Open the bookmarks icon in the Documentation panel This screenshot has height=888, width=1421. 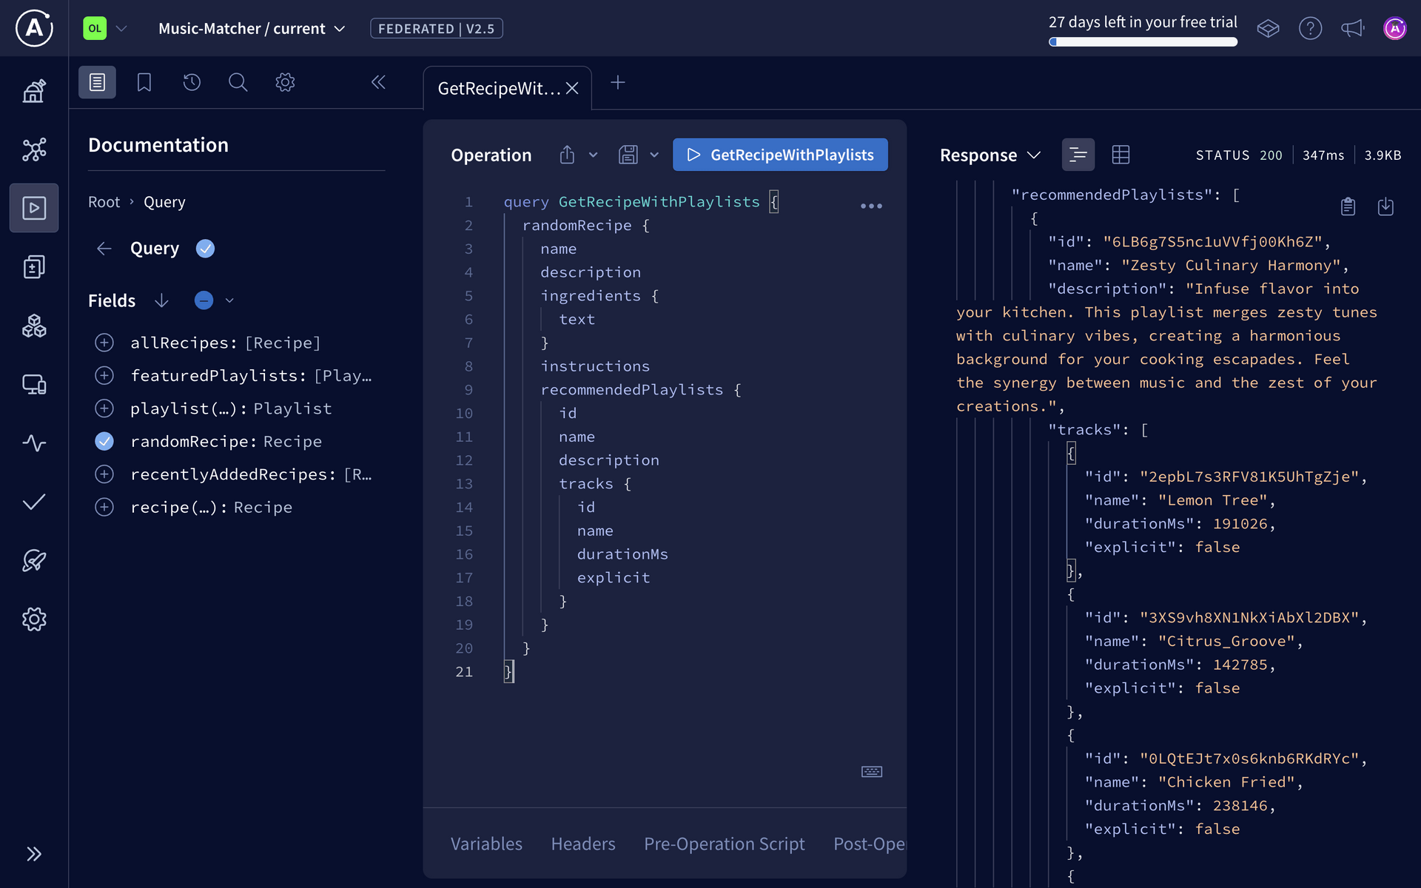click(x=144, y=82)
